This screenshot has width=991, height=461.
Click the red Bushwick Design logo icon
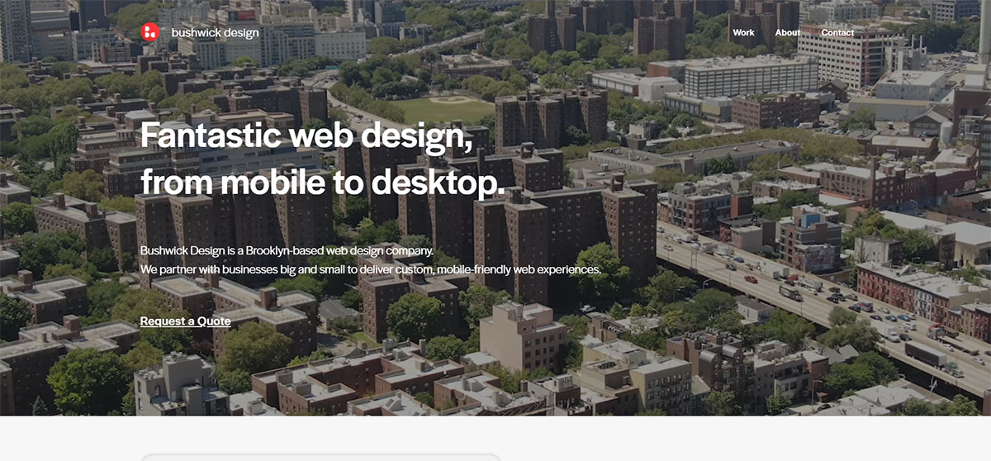point(149,33)
